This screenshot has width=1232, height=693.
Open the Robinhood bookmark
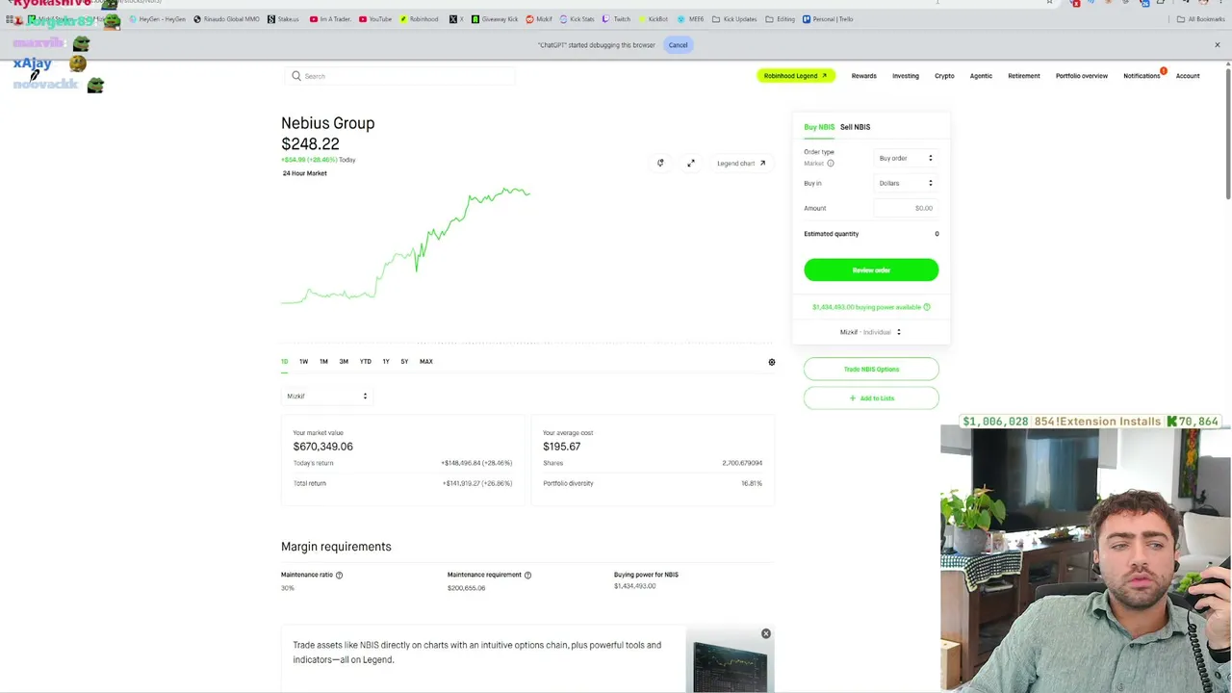(x=419, y=19)
